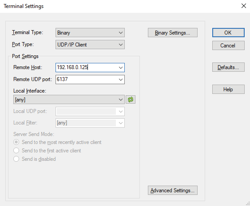Close the Terminal Settings dialog
This screenshot has width=250, height=206.
point(243,6)
